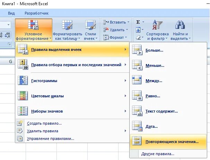
Task: Click the AutoSum sigma icon
Action: click(x=138, y=22)
